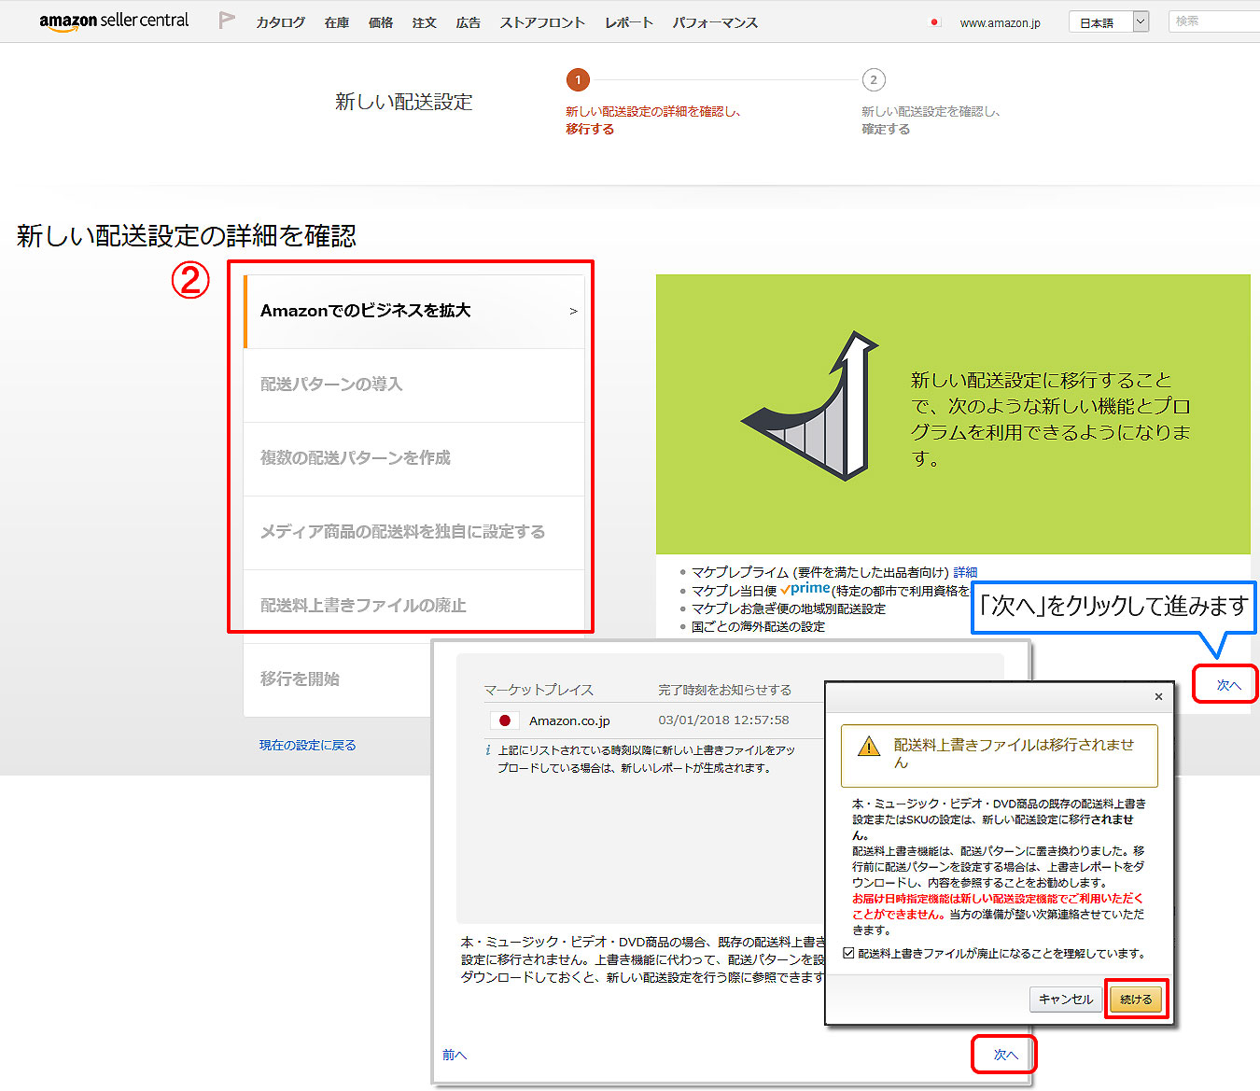
Task: Click the yellow warning triangle icon
Action: [x=869, y=747]
